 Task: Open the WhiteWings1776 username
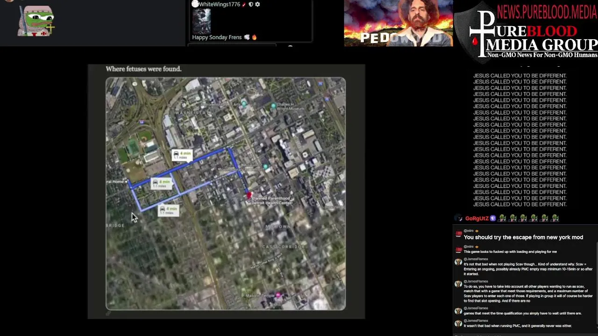click(x=220, y=4)
